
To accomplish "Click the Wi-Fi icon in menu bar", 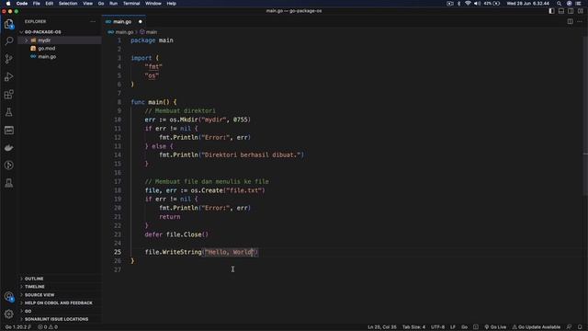I will [x=468, y=4].
